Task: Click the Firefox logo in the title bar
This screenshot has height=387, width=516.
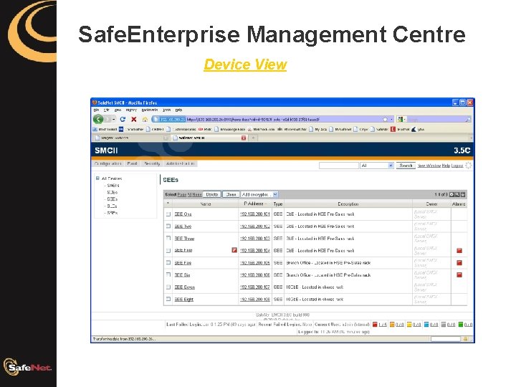Action: click(95, 102)
